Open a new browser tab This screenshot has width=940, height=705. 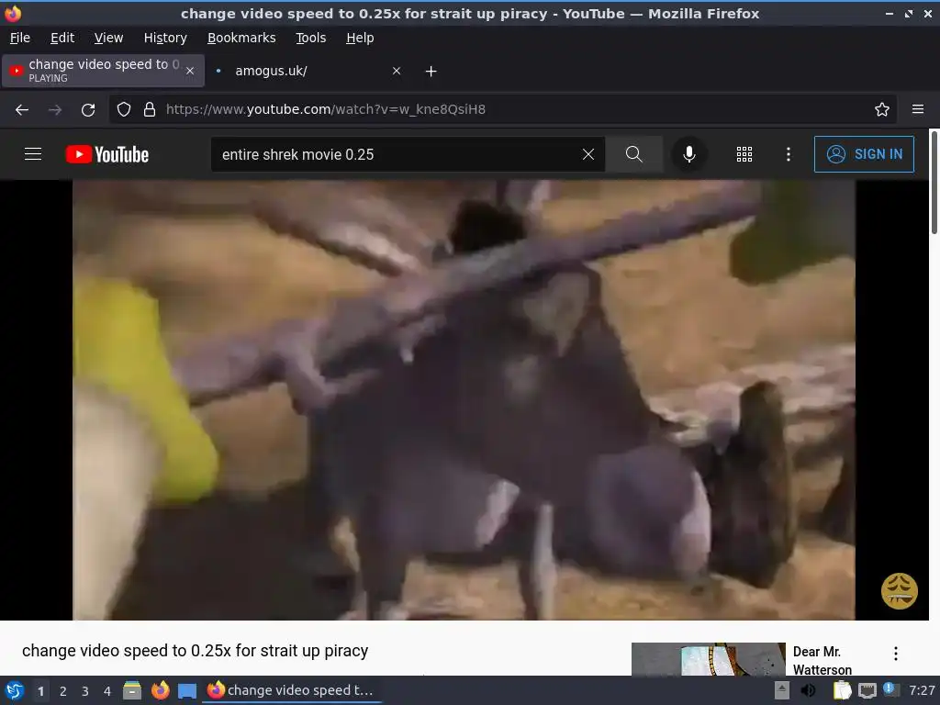click(x=431, y=71)
